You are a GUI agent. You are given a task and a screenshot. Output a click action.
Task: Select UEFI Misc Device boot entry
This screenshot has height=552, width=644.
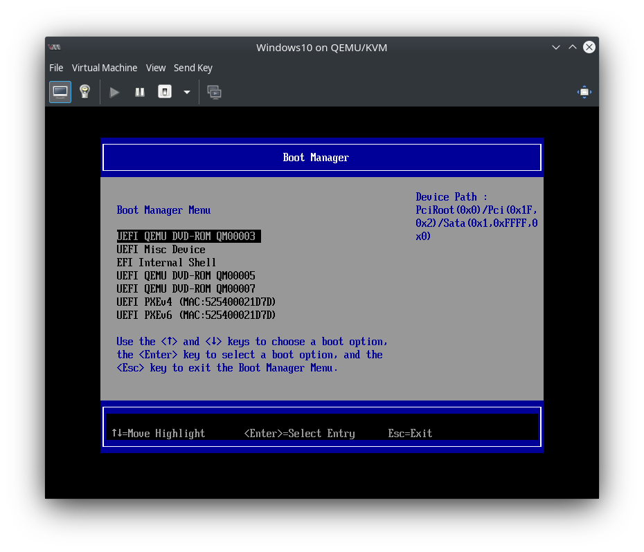161,250
